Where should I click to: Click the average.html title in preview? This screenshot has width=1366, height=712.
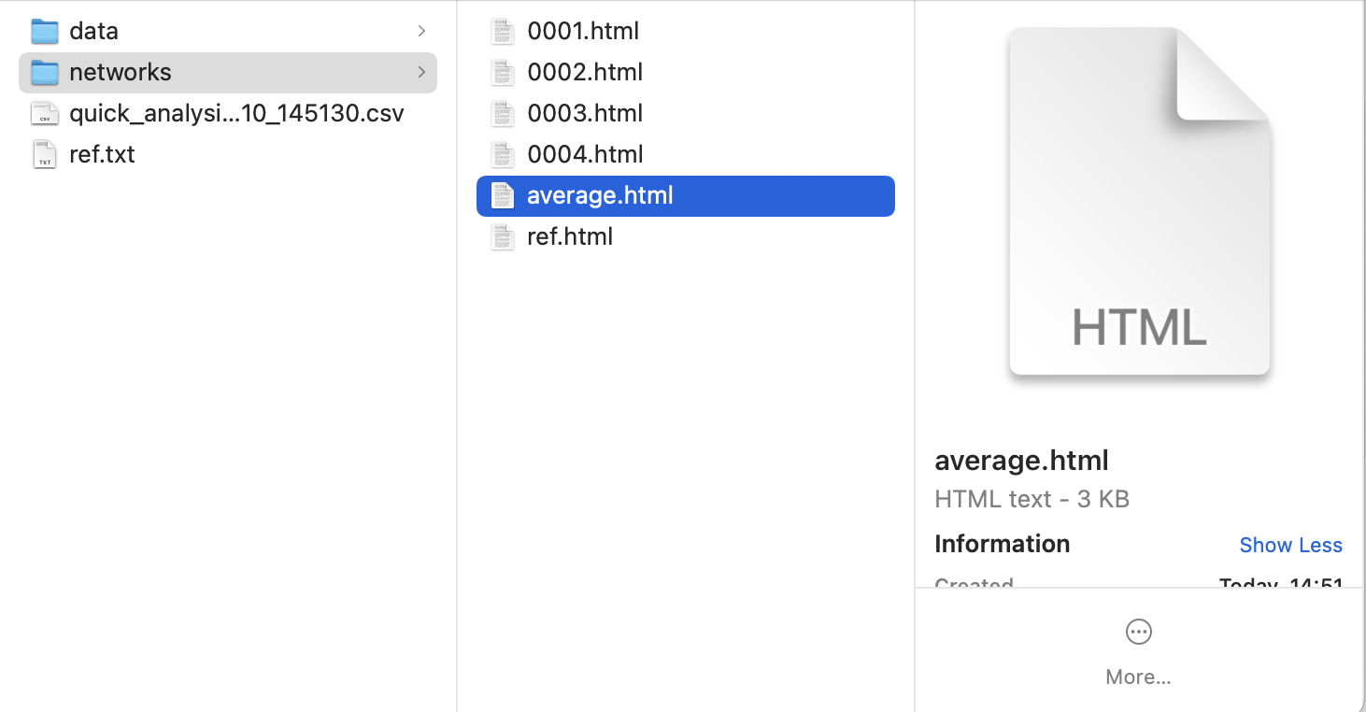pyautogui.click(x=1021, y=460)
